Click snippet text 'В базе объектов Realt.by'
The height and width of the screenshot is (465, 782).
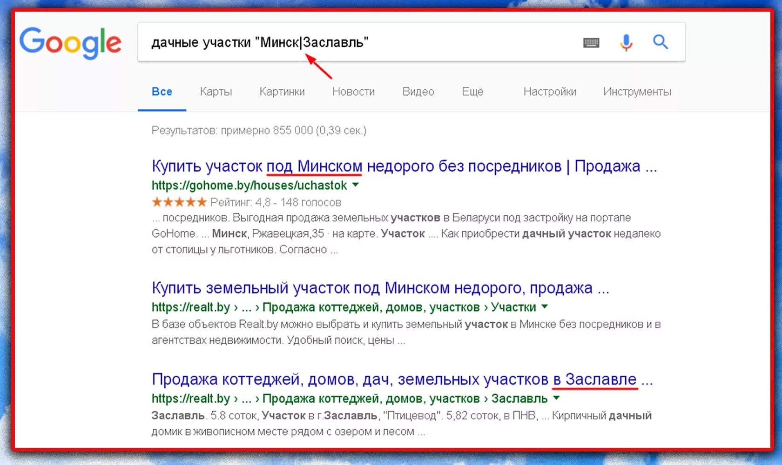(x=406, y=332)
